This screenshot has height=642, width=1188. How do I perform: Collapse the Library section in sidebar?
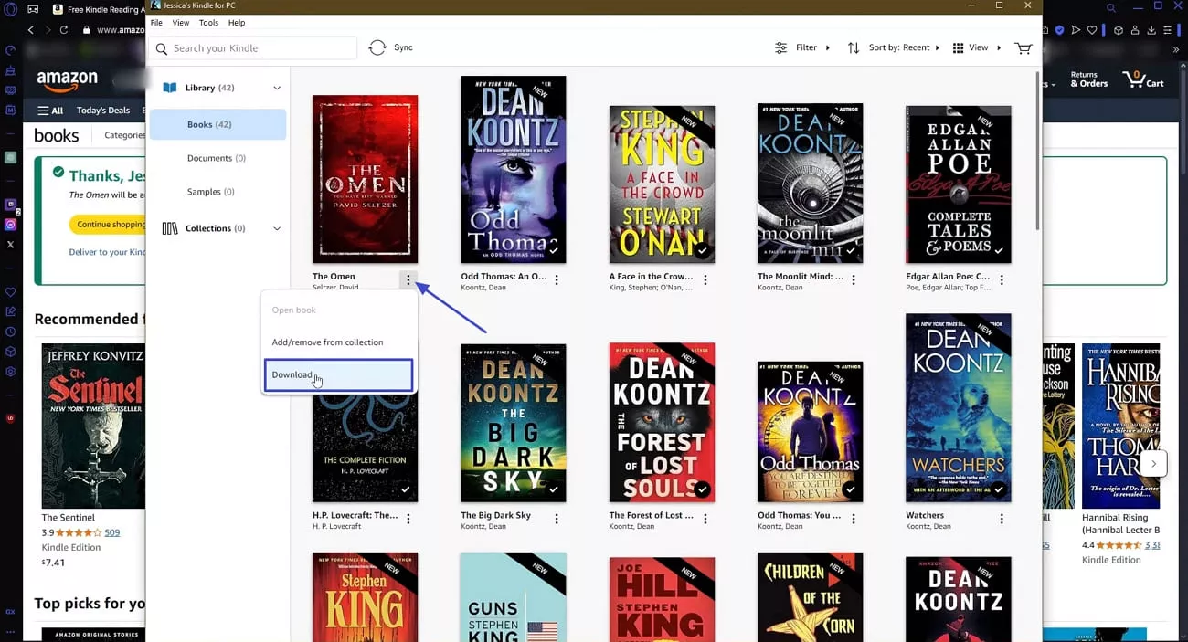pyautogui.click(x=277, y=87)
